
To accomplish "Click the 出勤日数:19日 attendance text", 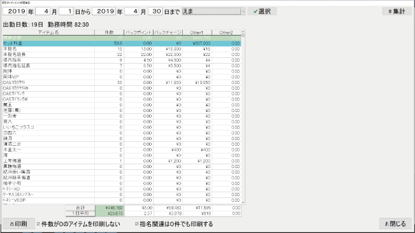I will [x=23, y=25].
